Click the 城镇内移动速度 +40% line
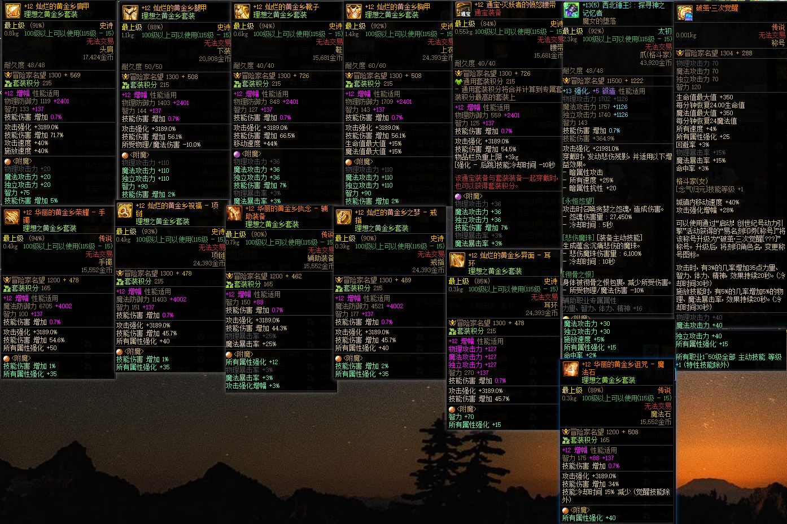The width and height of the screenshot is (787, 524). click(x=707, y=202)
